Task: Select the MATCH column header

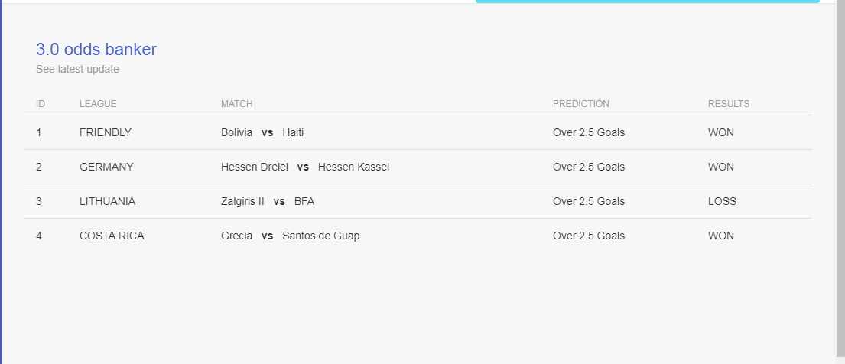Action: click(x=236, y=103)
